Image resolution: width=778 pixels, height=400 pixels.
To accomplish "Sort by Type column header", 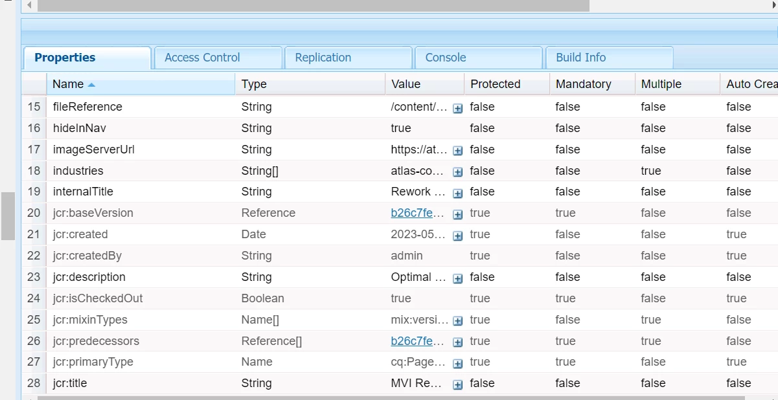I will [x=310, y=84].
